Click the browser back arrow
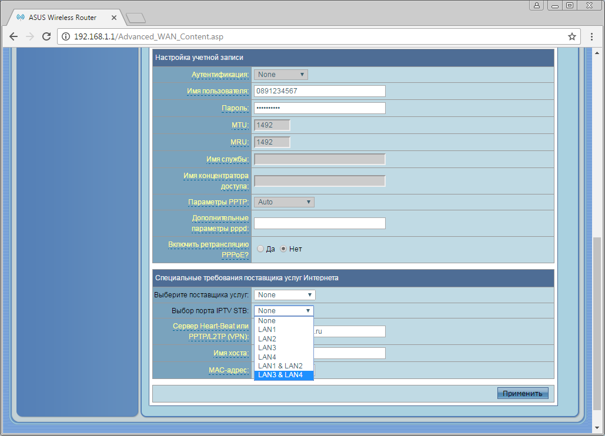The image size is (605, 436). (14, 36)
